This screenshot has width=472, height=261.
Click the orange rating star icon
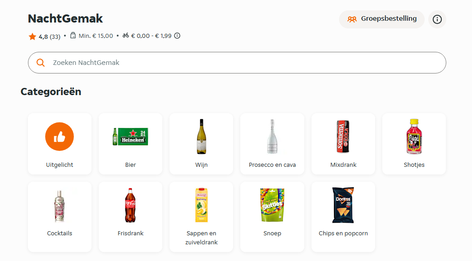pyautogui.click(x=32, y=37)
